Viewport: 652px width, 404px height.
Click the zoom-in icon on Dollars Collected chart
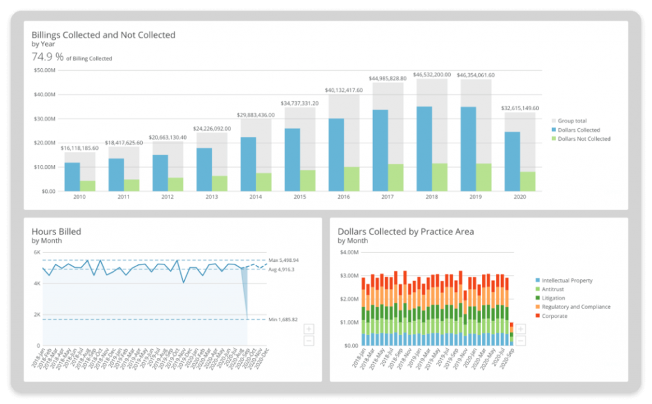521,329
